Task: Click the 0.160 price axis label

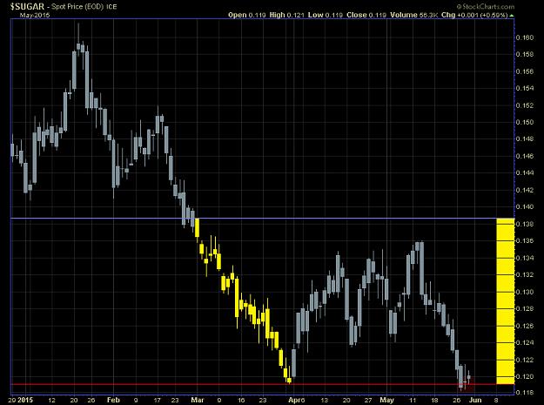Action: [524, 37]
